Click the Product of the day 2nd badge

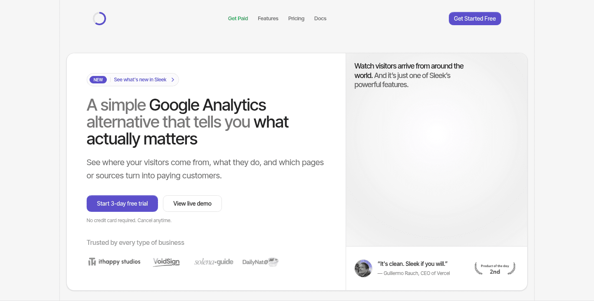(x=495, y=268)
